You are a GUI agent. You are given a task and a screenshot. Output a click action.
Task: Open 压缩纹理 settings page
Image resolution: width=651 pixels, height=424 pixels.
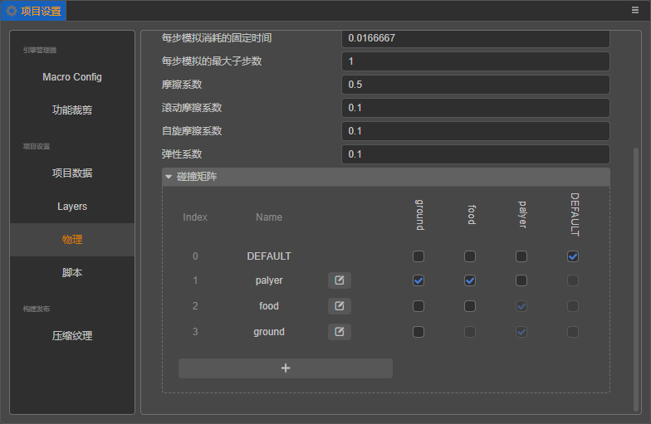coord(72,335)
